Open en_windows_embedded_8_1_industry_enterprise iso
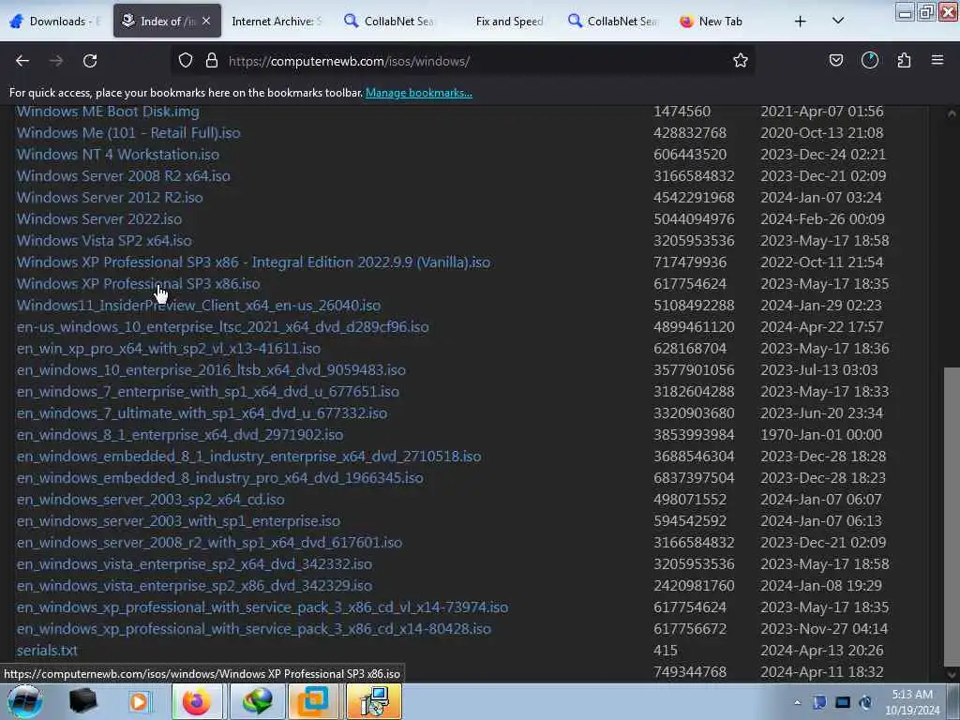960x720 pixels. point(249,457)
